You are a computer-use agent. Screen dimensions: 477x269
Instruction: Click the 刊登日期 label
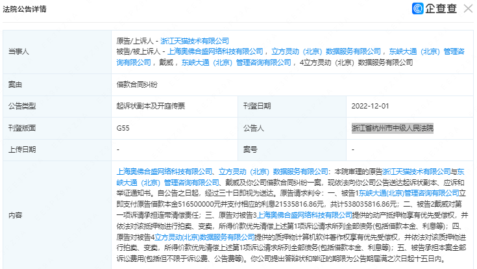[257, 106]
